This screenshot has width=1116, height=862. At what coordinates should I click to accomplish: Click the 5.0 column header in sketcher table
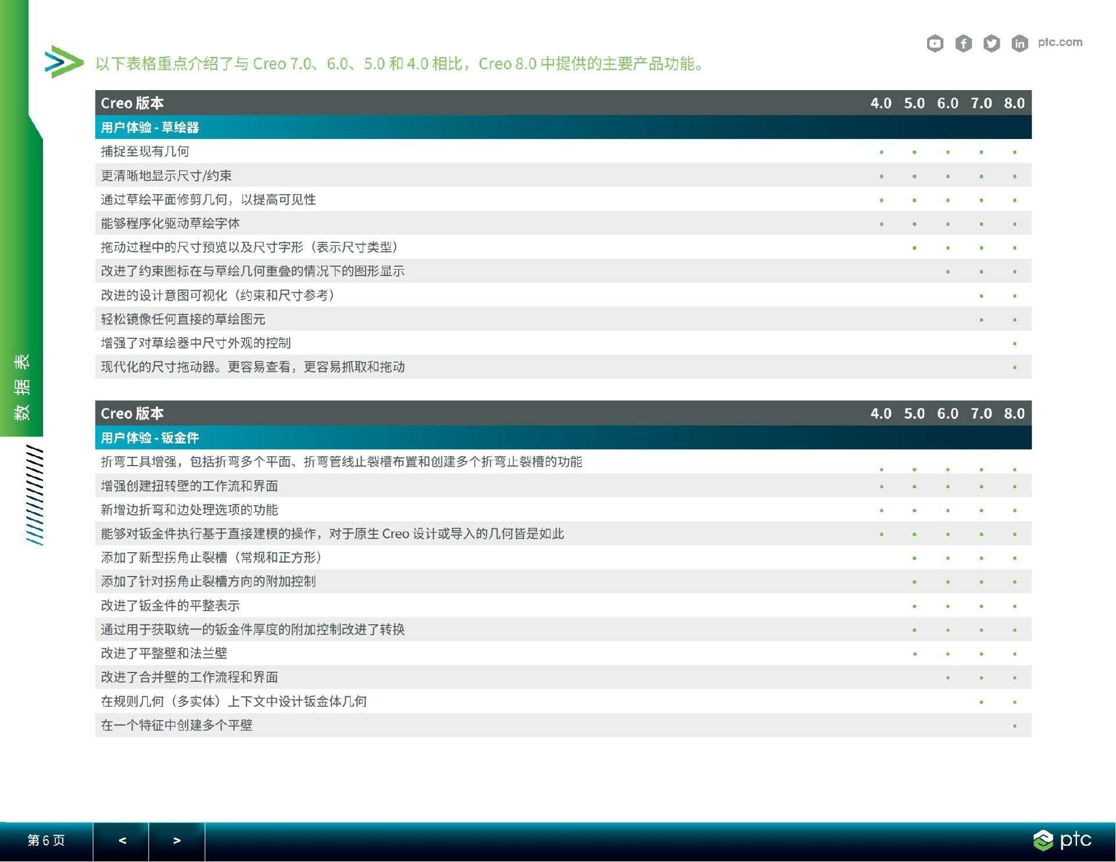point(914,103)
